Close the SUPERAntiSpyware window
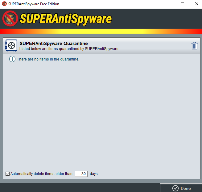Image resolution: width=202 pixels, height=192 pixels. (196, 4)
